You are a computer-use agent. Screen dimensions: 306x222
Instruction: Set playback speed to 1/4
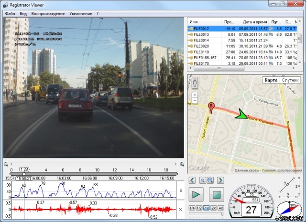192,208
